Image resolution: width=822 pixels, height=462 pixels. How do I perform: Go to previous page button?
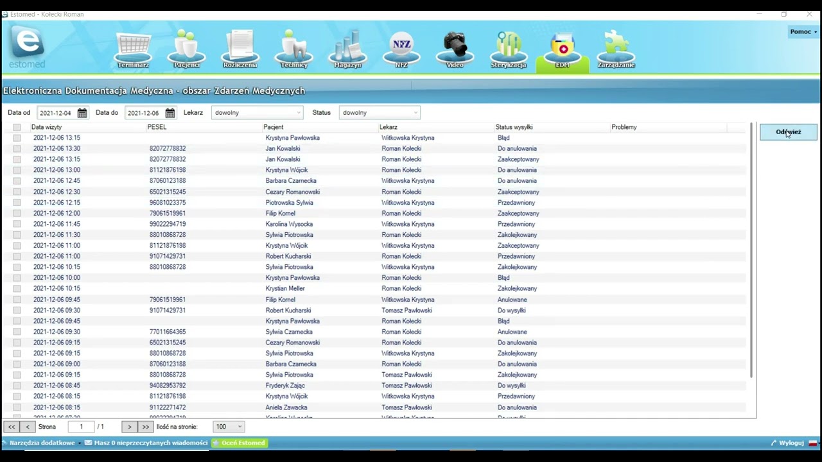tap(28, 427)
